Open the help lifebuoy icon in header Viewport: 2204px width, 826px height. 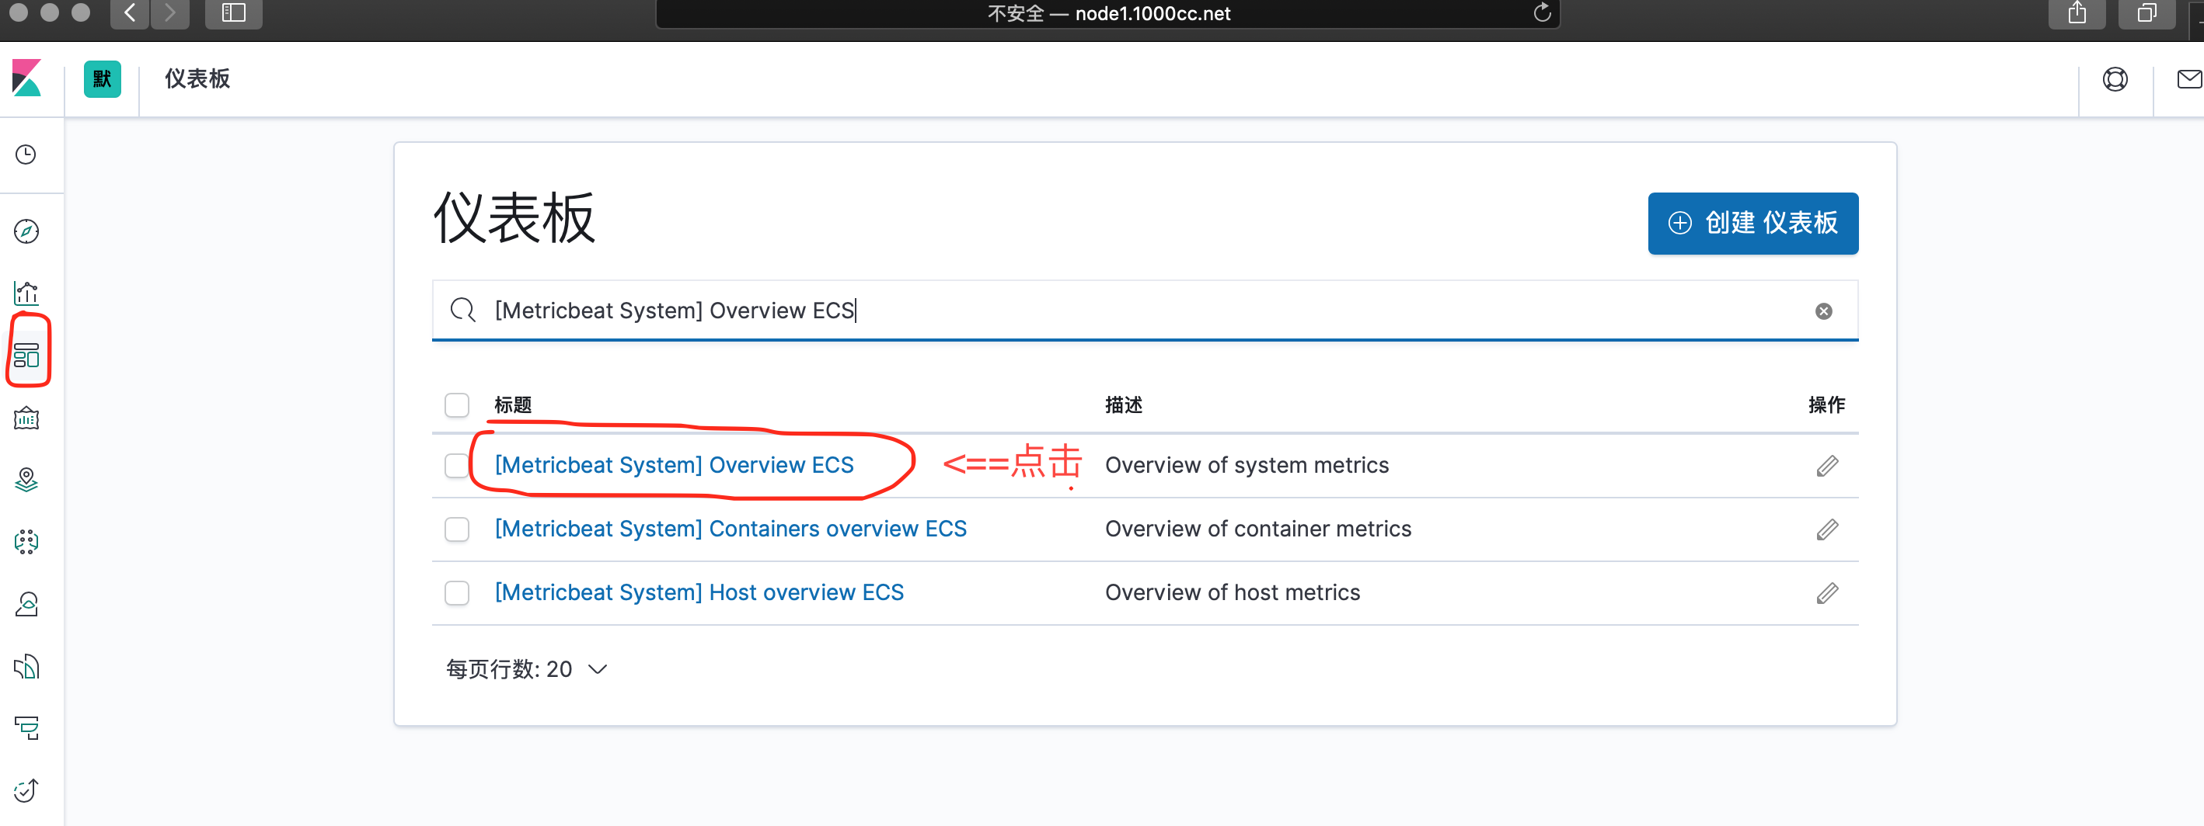pos(2114,79)
